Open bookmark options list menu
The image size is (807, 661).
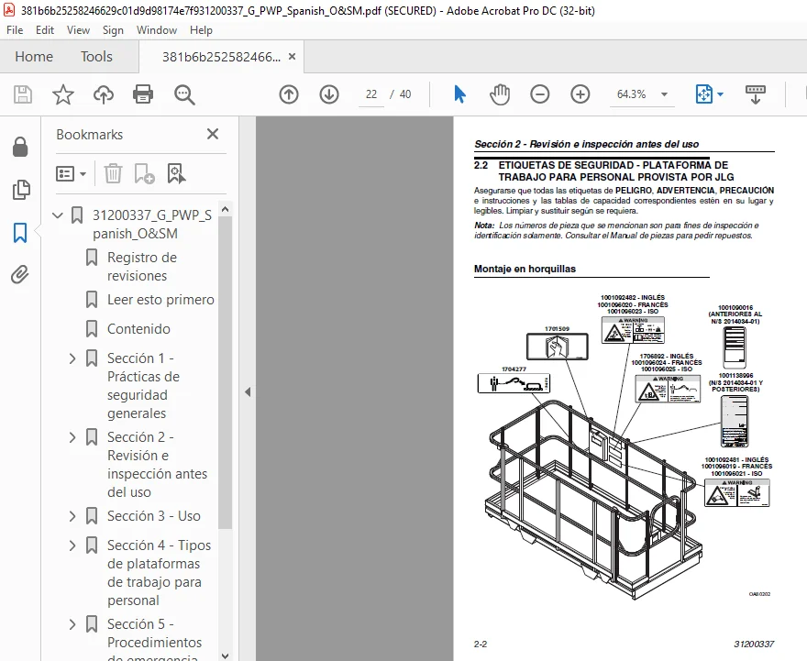click(x=71, y=174)
